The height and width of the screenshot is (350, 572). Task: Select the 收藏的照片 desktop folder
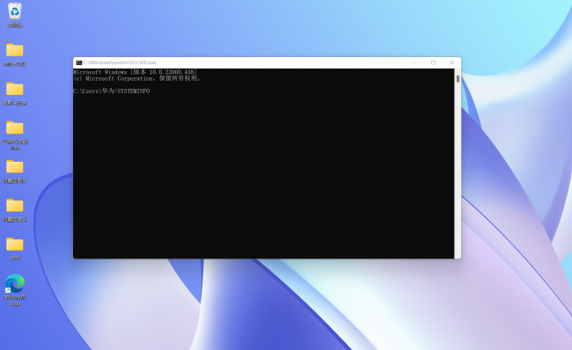pos(15,171)
